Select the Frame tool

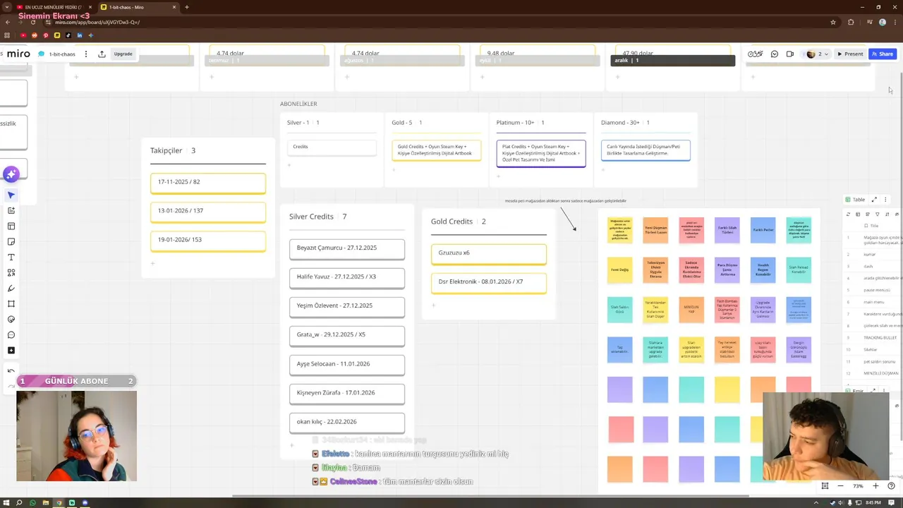tap(11, 303)
